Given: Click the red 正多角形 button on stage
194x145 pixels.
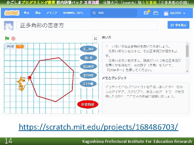Looking at the screenshot, I should pyautogui.click(x=88, y=104).
